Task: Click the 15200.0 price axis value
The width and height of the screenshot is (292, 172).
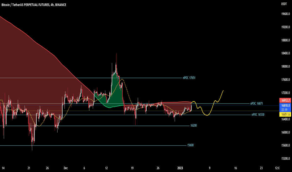Action: (x=285, y=159)
